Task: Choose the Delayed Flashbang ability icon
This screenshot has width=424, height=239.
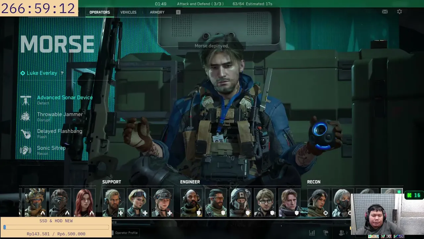Action: click(x=26, y=133)
